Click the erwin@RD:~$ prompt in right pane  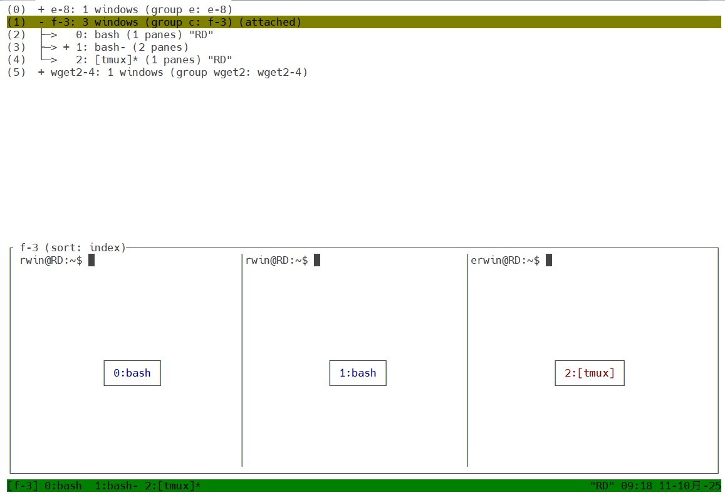tap(505, 261)
